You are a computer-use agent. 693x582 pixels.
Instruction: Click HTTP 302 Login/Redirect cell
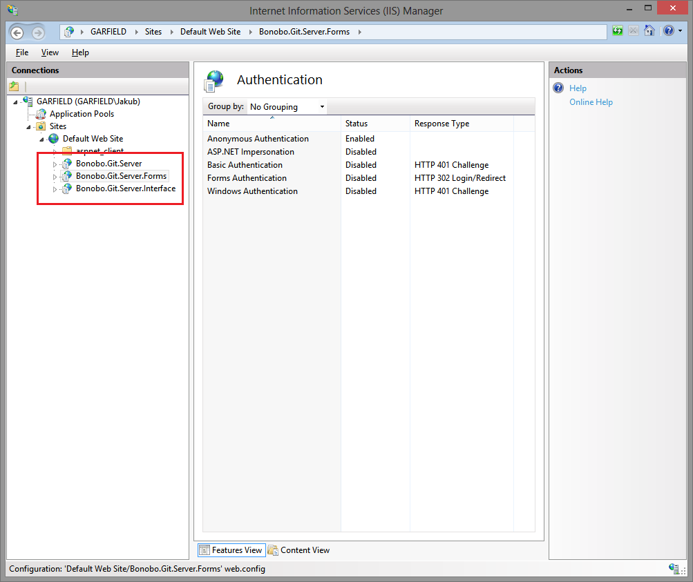(460, 178)
